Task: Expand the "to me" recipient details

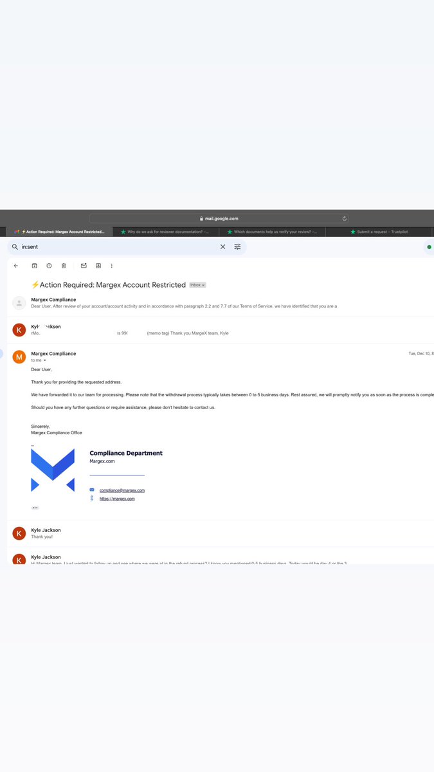Action: click(44, 360)
